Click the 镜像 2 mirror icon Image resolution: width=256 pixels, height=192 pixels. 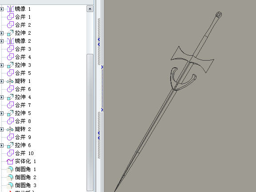click(10, 41)
